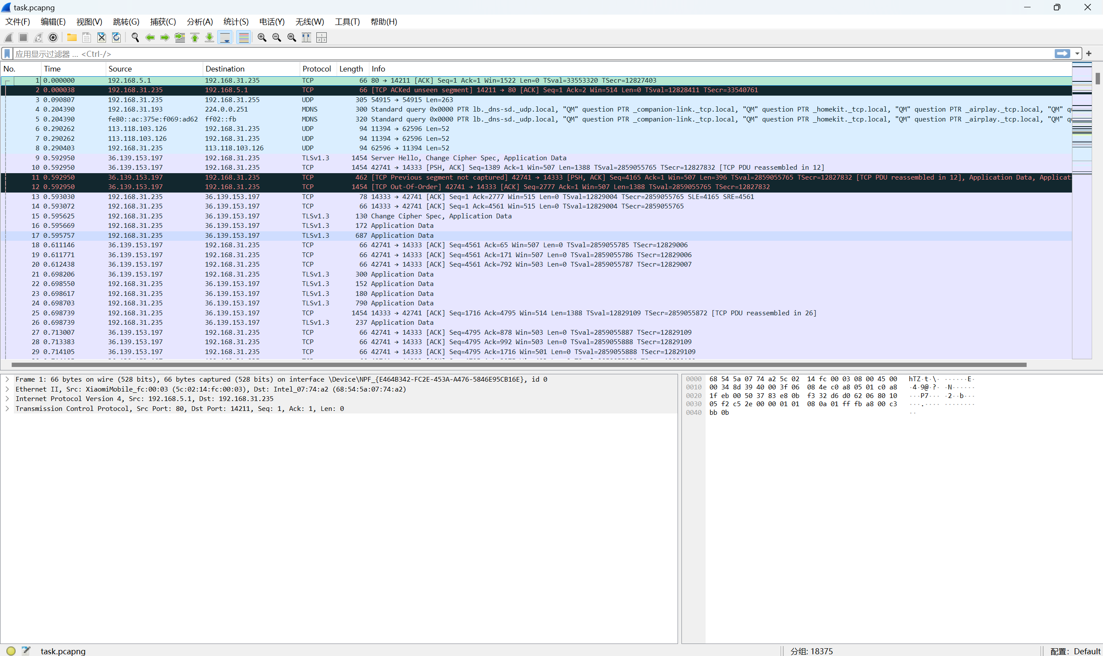Image resolution: width=1103 pixels, height=656 pixels.
Task: Sort by the No. column header
Action: point(21,69)
